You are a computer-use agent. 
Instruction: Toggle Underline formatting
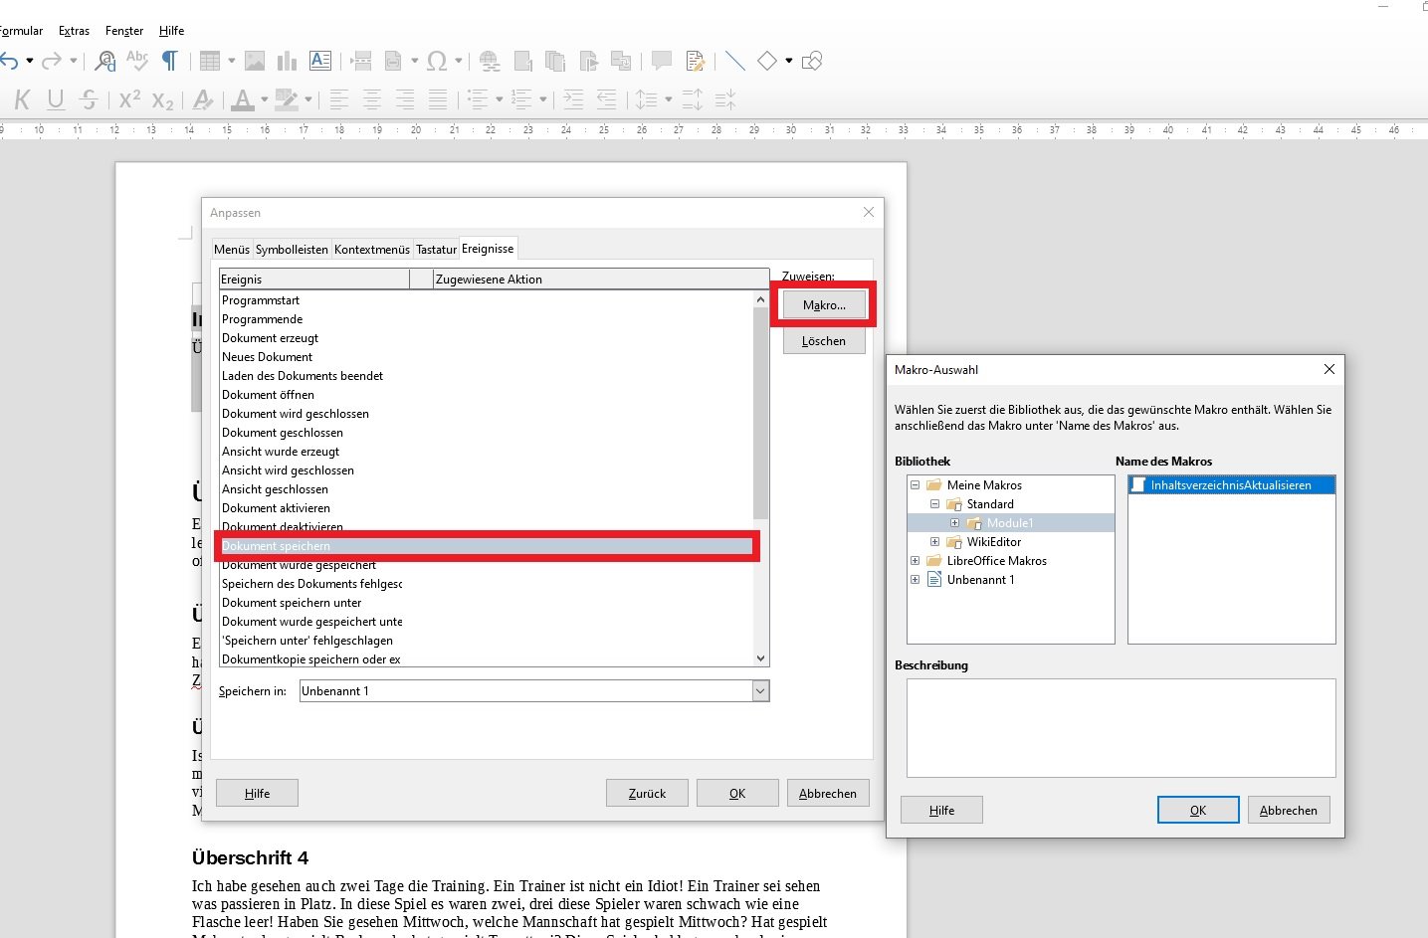tap(56, 99)
